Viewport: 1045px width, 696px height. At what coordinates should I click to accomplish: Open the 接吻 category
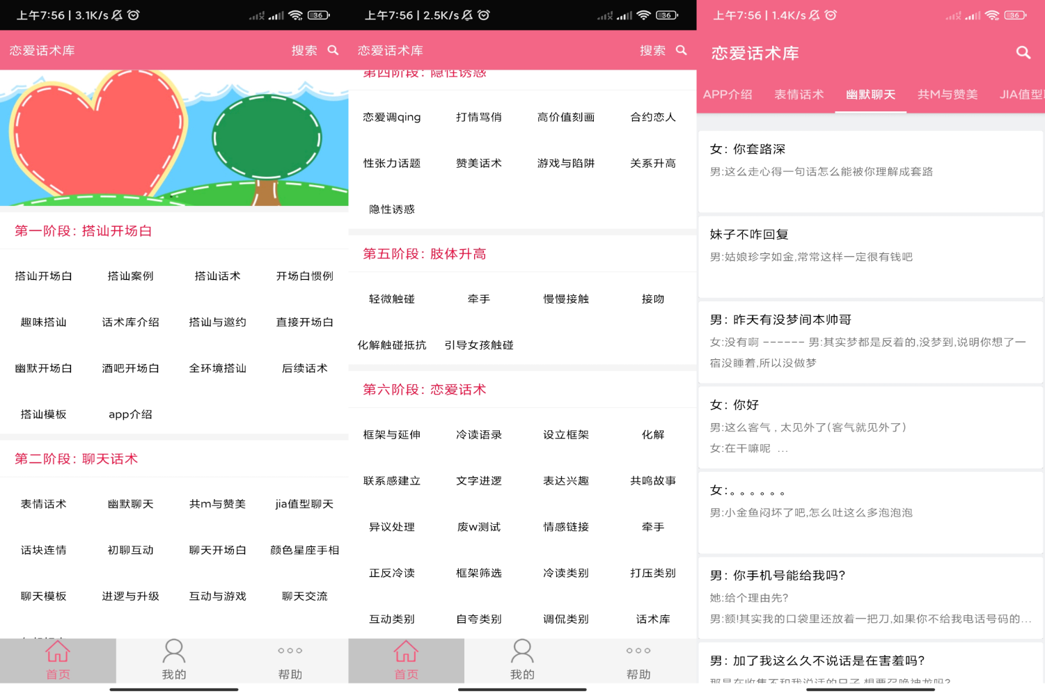coord(652,299)
